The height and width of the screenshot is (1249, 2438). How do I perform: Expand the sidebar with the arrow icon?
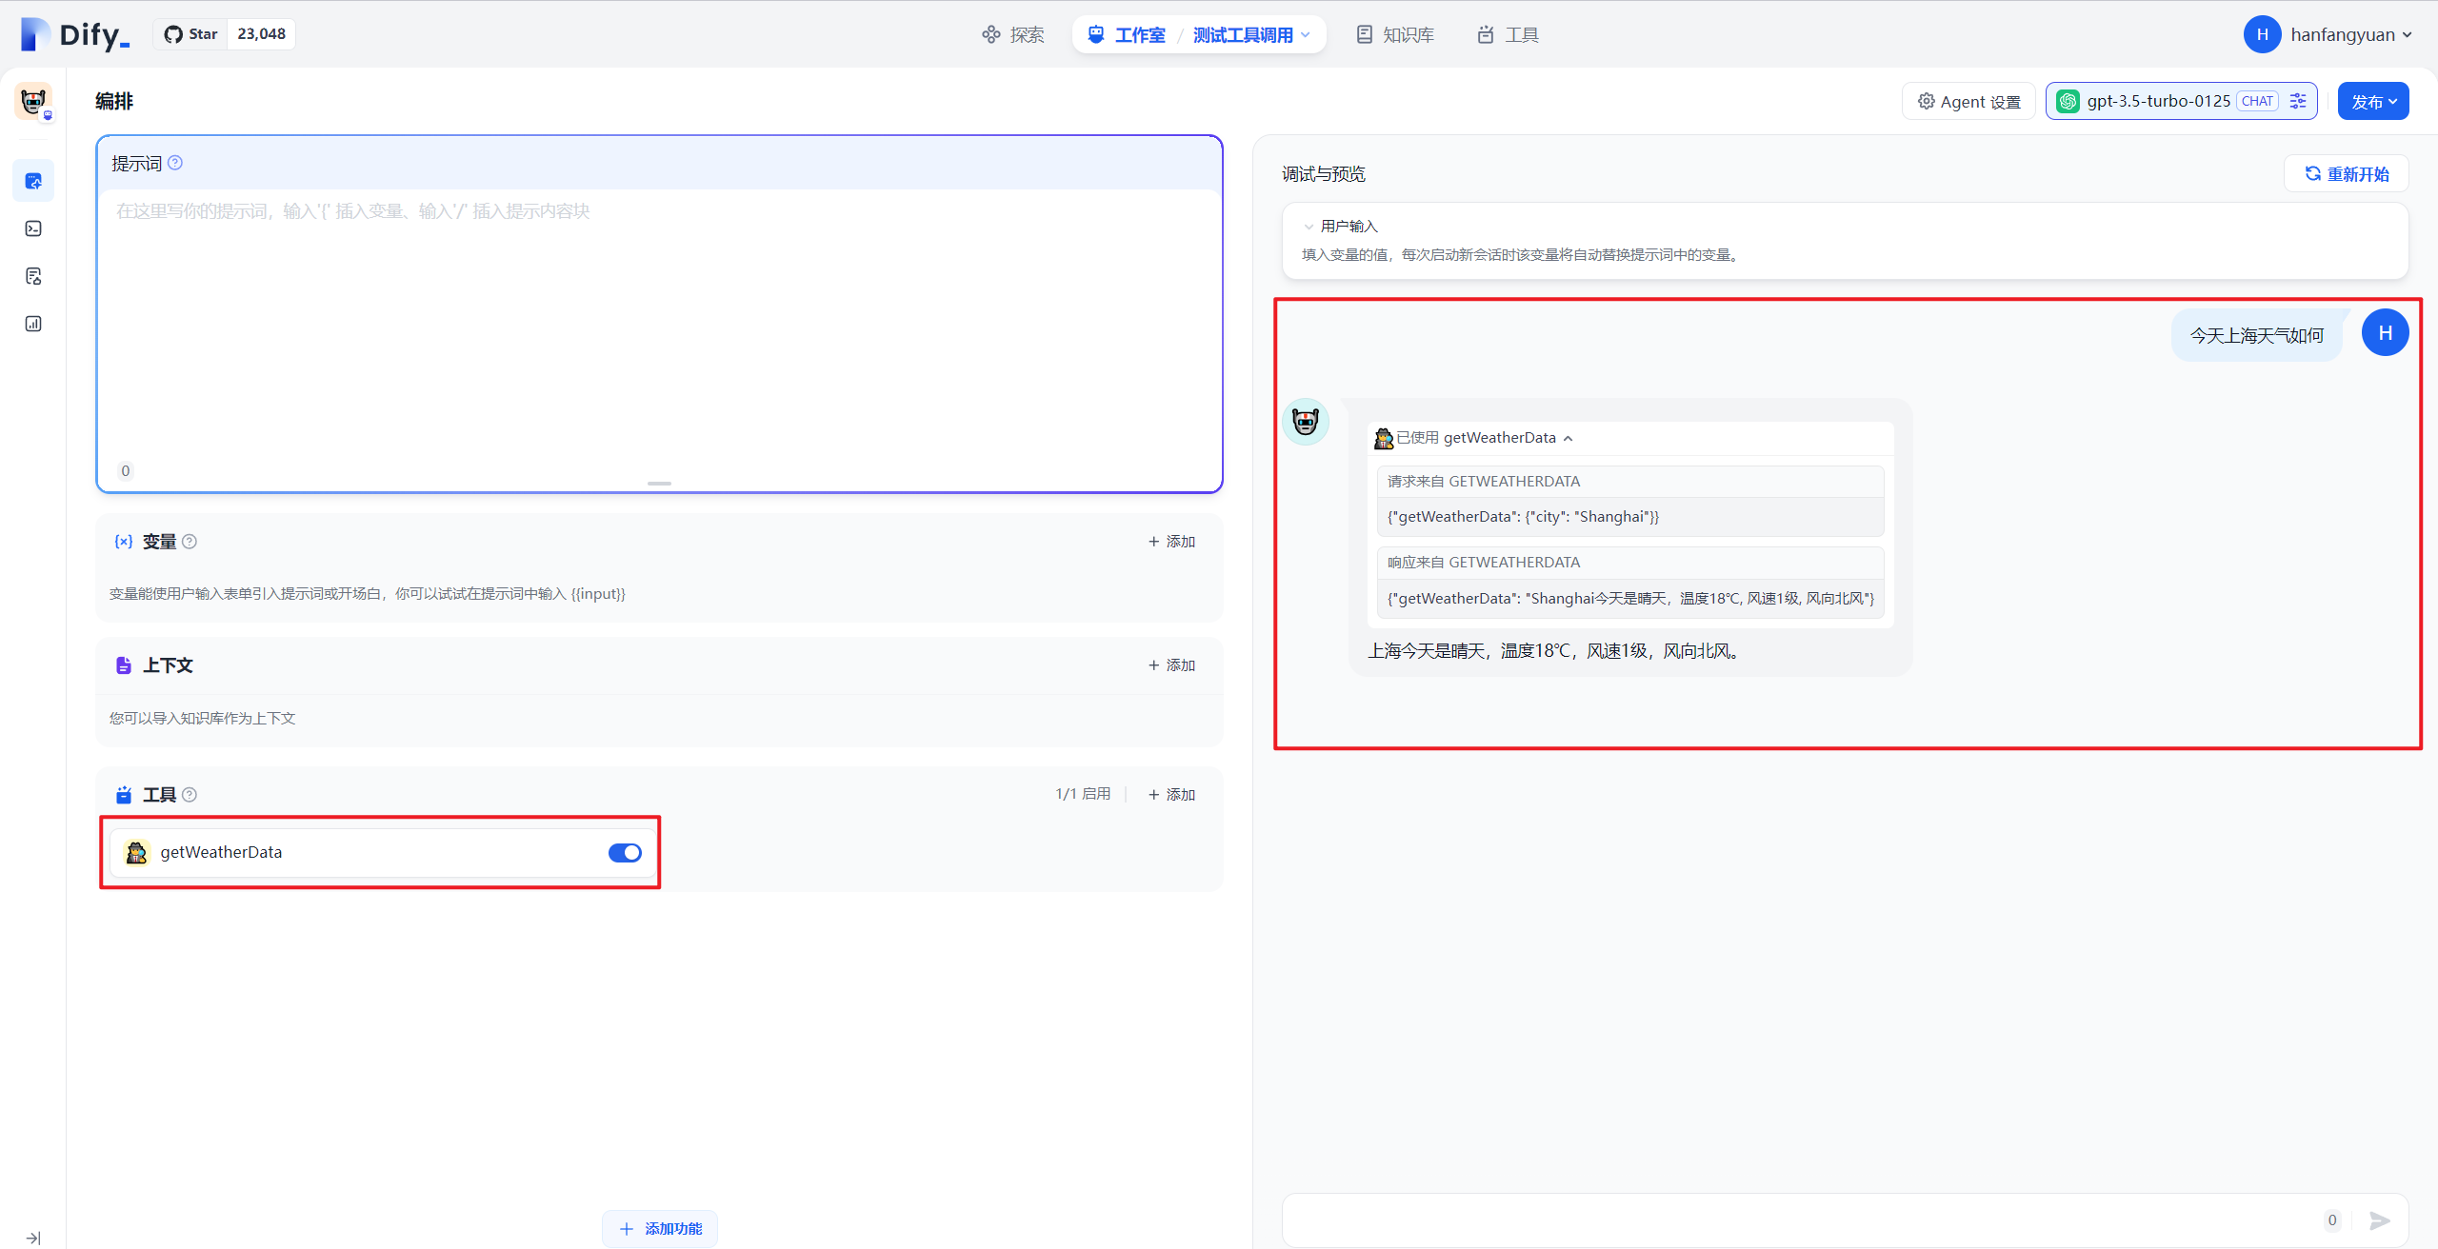33,1238
